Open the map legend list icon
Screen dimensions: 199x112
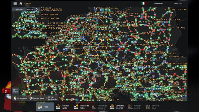click(15, 91)
